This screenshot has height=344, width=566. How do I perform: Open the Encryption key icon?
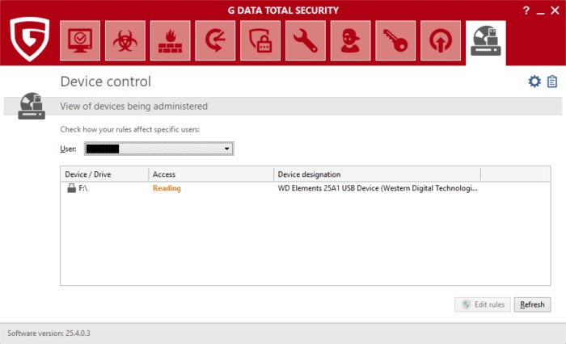tap(395, 40)
